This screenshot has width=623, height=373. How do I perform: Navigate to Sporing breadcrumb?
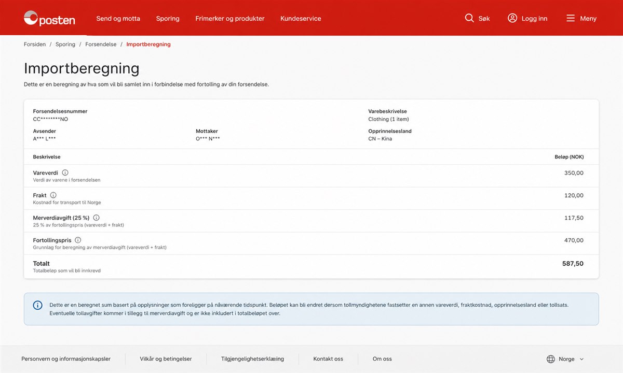[x=65, y=45]
